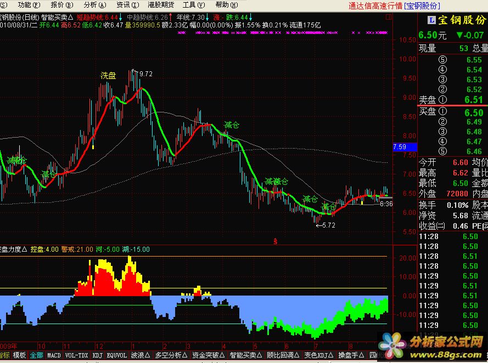Click the 12 month marker on time axis

[x=99, y=346]
